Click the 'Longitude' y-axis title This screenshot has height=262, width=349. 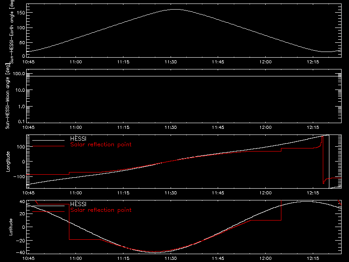pyautogui.click(x=8, y=162)
